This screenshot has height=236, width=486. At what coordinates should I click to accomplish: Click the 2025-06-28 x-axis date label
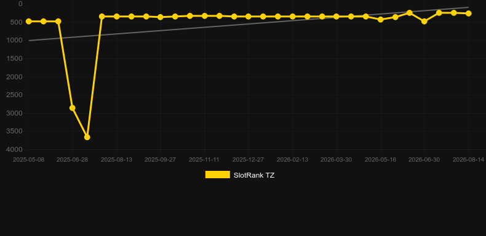73,160
